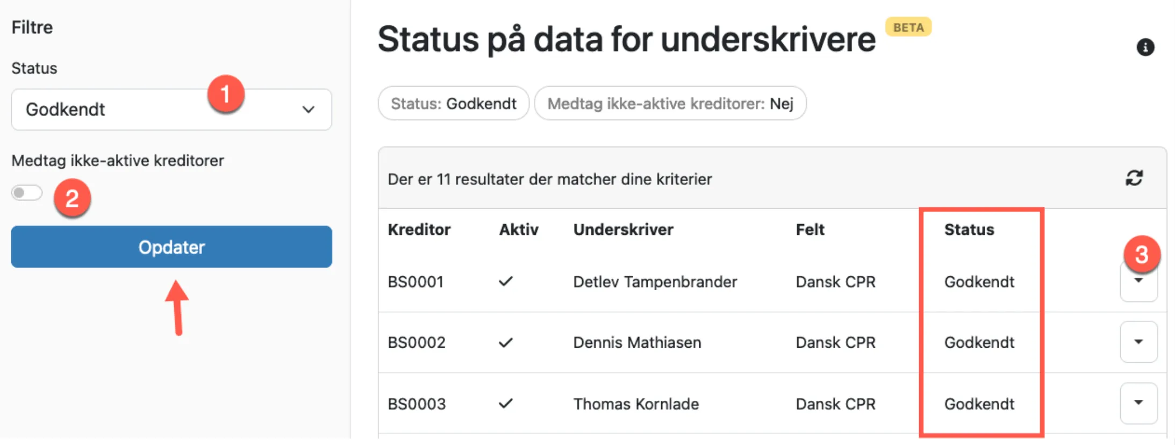Select the results count text in the table header

click(550, 179)
